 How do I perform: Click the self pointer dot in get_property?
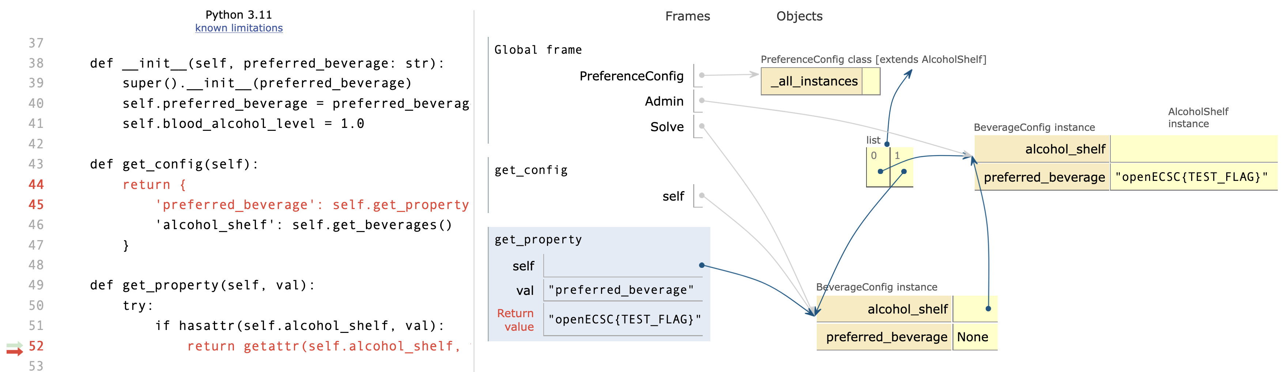click(x=701, y=265)
